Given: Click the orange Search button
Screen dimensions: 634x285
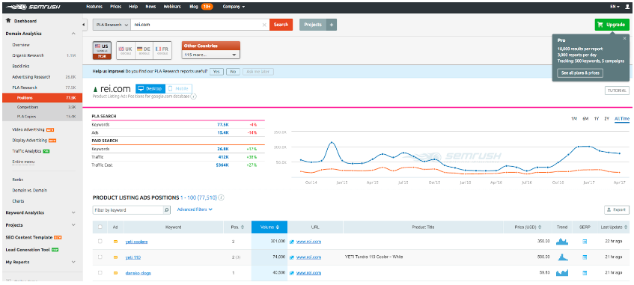Looking at the screenshot, I should (281, 25).
